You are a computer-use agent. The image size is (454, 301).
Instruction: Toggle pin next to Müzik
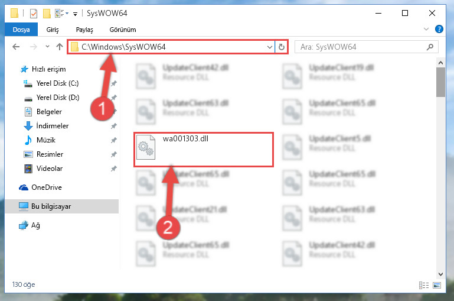pyautogui.click(x=114, y=140)
